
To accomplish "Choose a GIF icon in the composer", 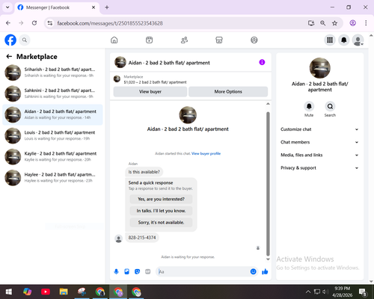I will [x=148, y=271].
